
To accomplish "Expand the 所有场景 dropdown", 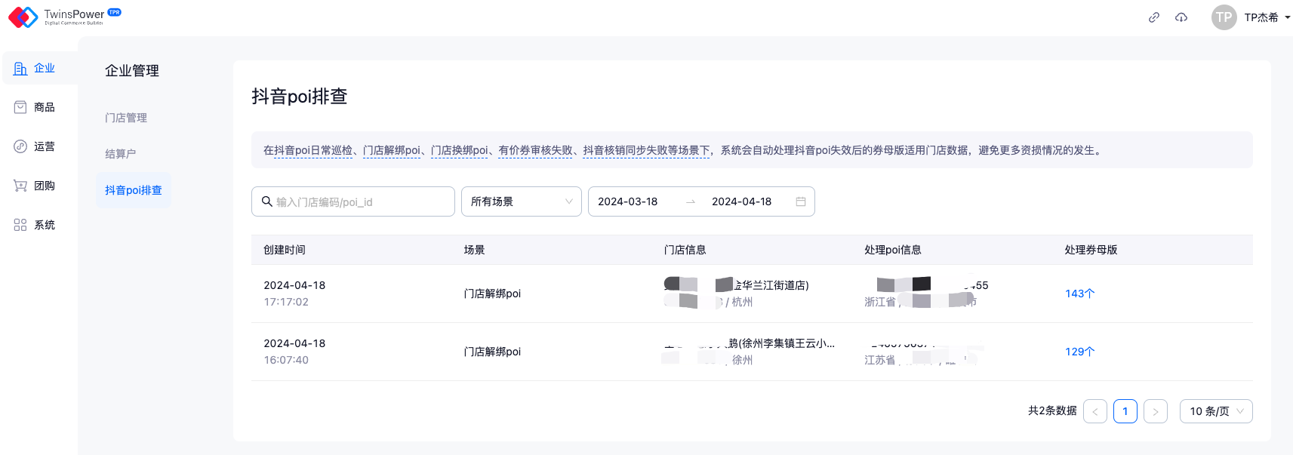I will pos(521,201).
